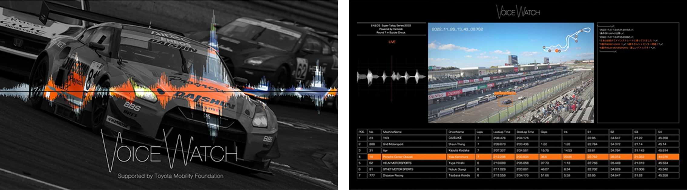Select driver Shaun Thong
Screen dimensions: 687x190
click(456, 144)
